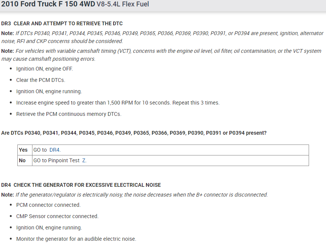Click the note about ignition and alternator noise
326x243 pixels.
pos(162,37)
